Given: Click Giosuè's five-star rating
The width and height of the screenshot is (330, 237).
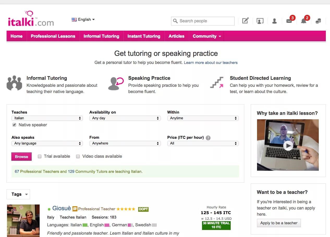Looking at the screenshot, I should coord(126,209).
